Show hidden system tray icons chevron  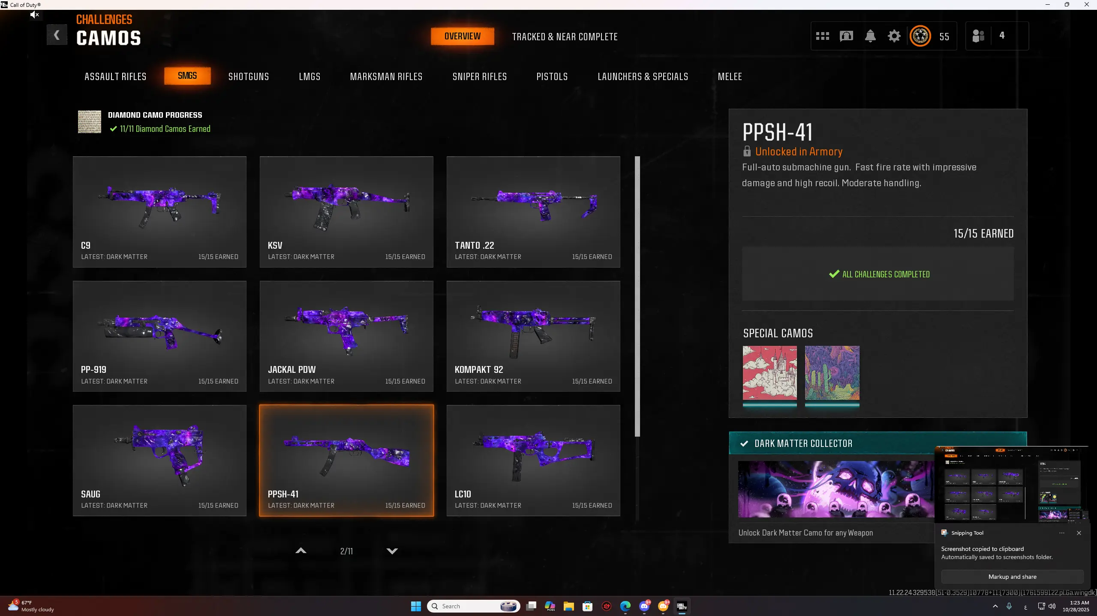[995, 606]
